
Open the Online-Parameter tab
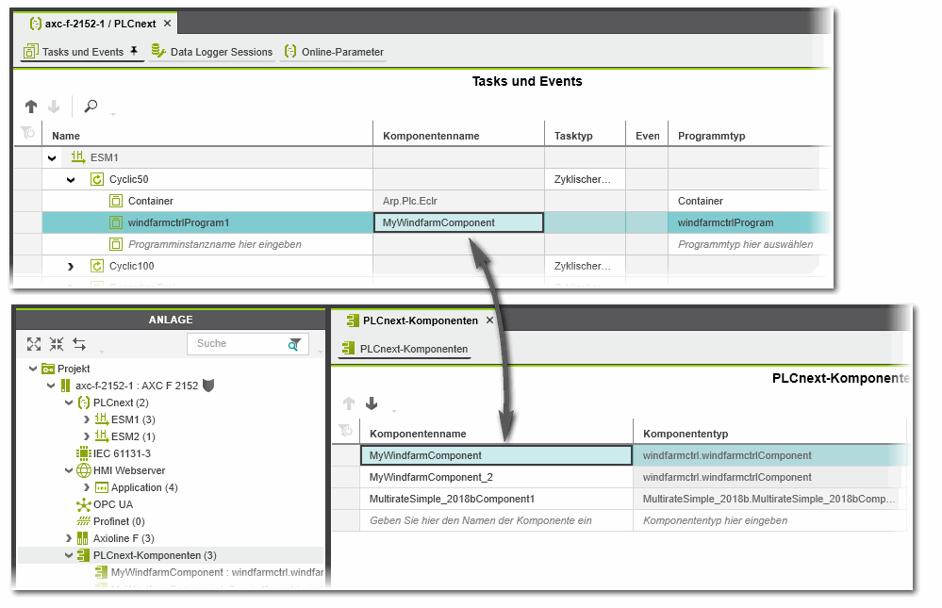tap(335, 52)
